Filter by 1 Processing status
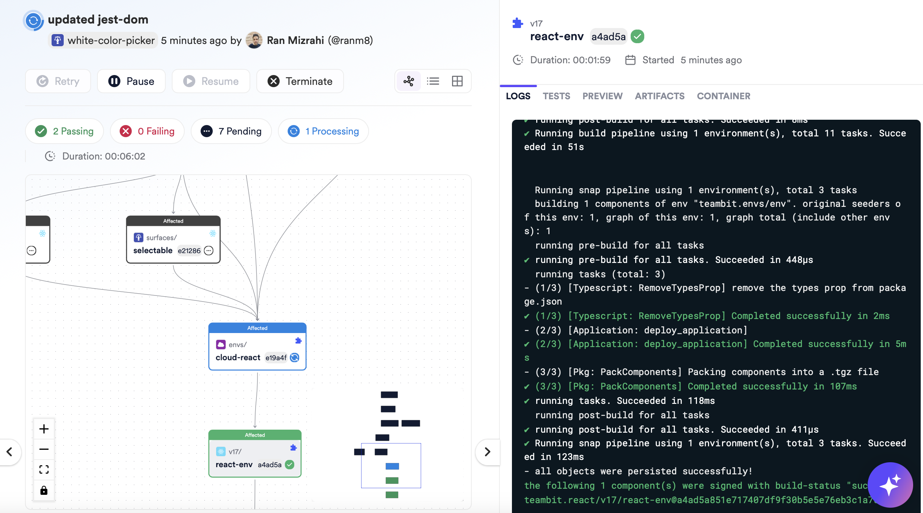The width and height of the screenshot is (923, 513). click(x=323, y=131)
